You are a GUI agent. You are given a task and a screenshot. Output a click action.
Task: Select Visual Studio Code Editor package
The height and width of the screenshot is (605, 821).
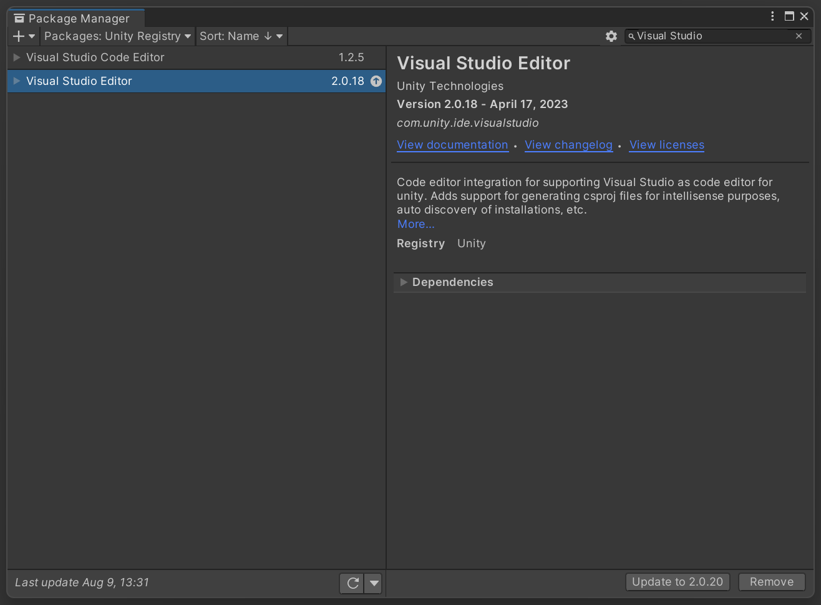pos(197,57)
